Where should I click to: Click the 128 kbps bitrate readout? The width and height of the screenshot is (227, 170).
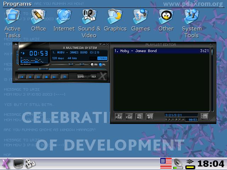point(58,58)
